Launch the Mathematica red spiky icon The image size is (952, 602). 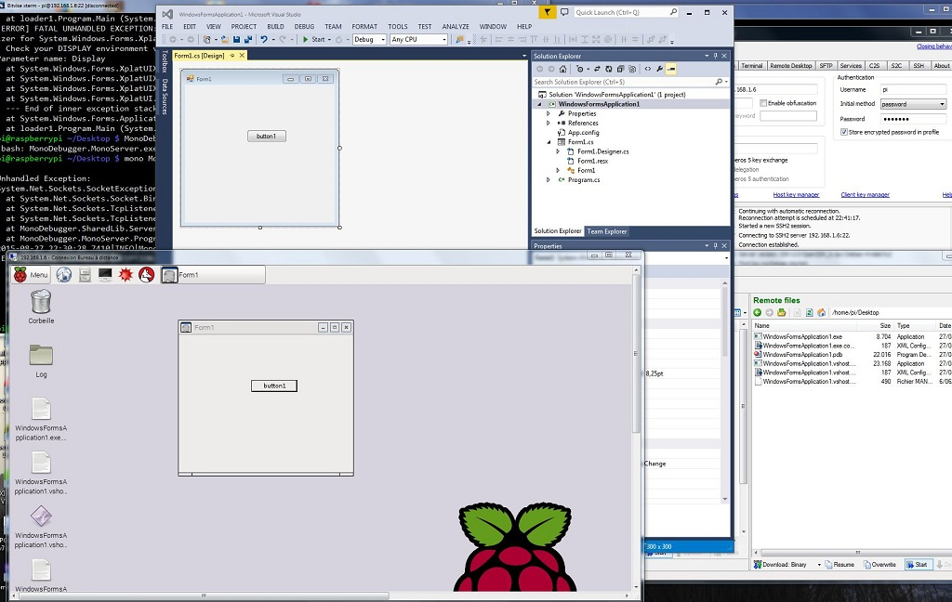pyautogui.click(x=126, y=275)
